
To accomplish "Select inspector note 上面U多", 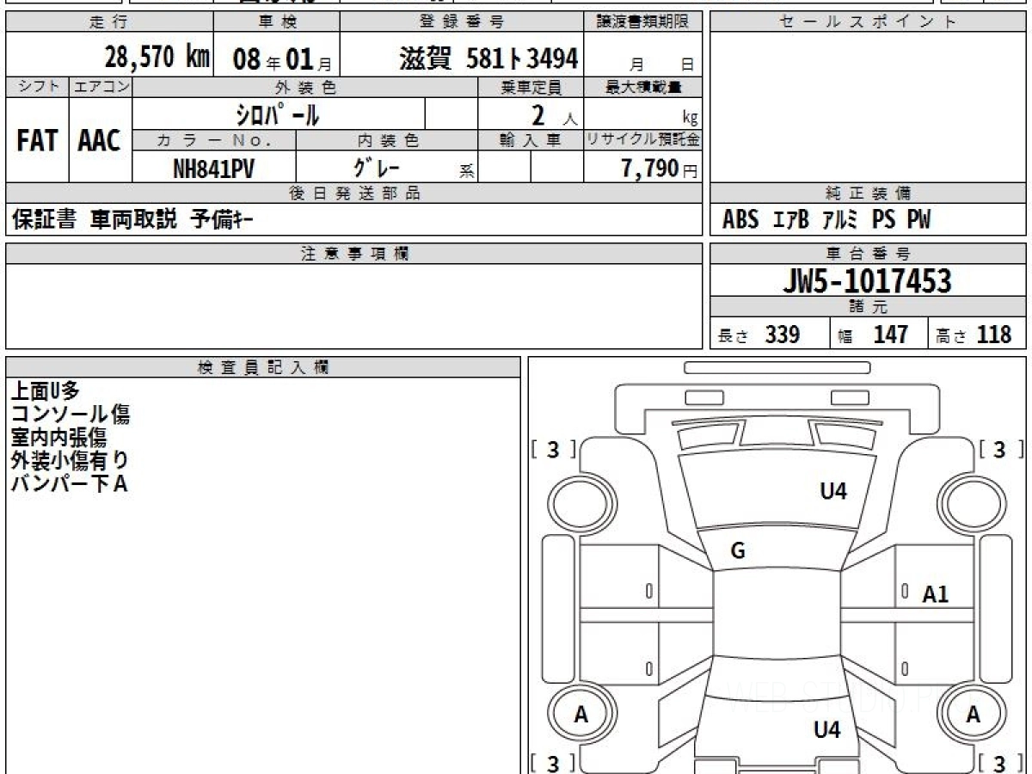I will (x=45, y=390).
